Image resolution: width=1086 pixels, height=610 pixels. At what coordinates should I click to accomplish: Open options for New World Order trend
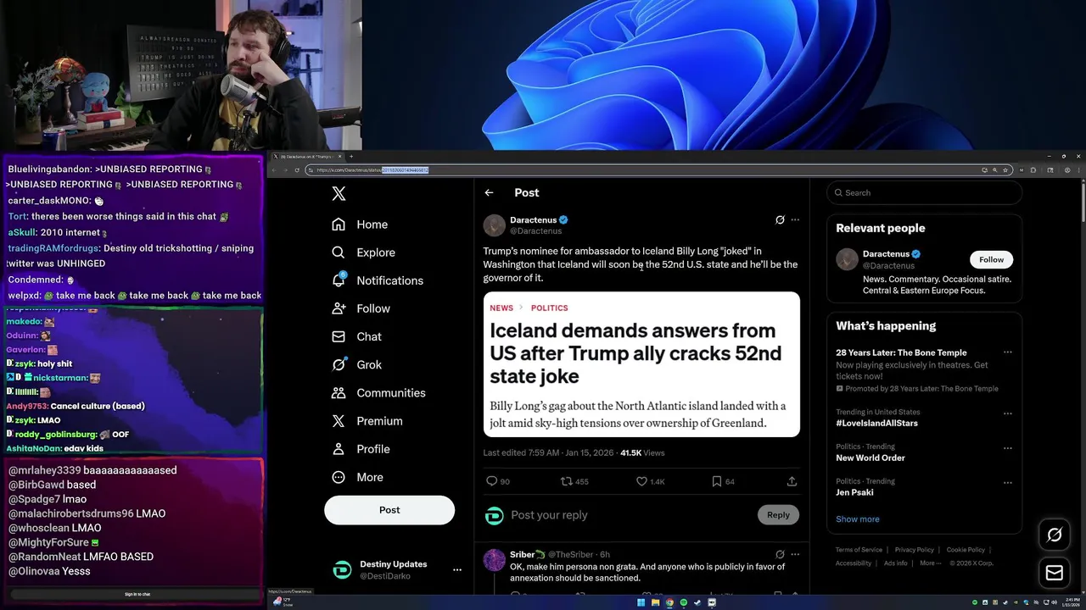1007,447
